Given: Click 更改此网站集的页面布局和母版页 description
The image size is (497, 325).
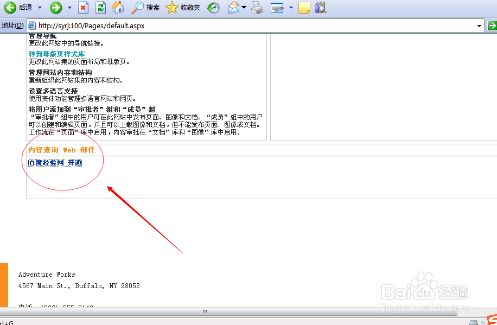Looking at the screenshot, I should [x=79, y=61].
